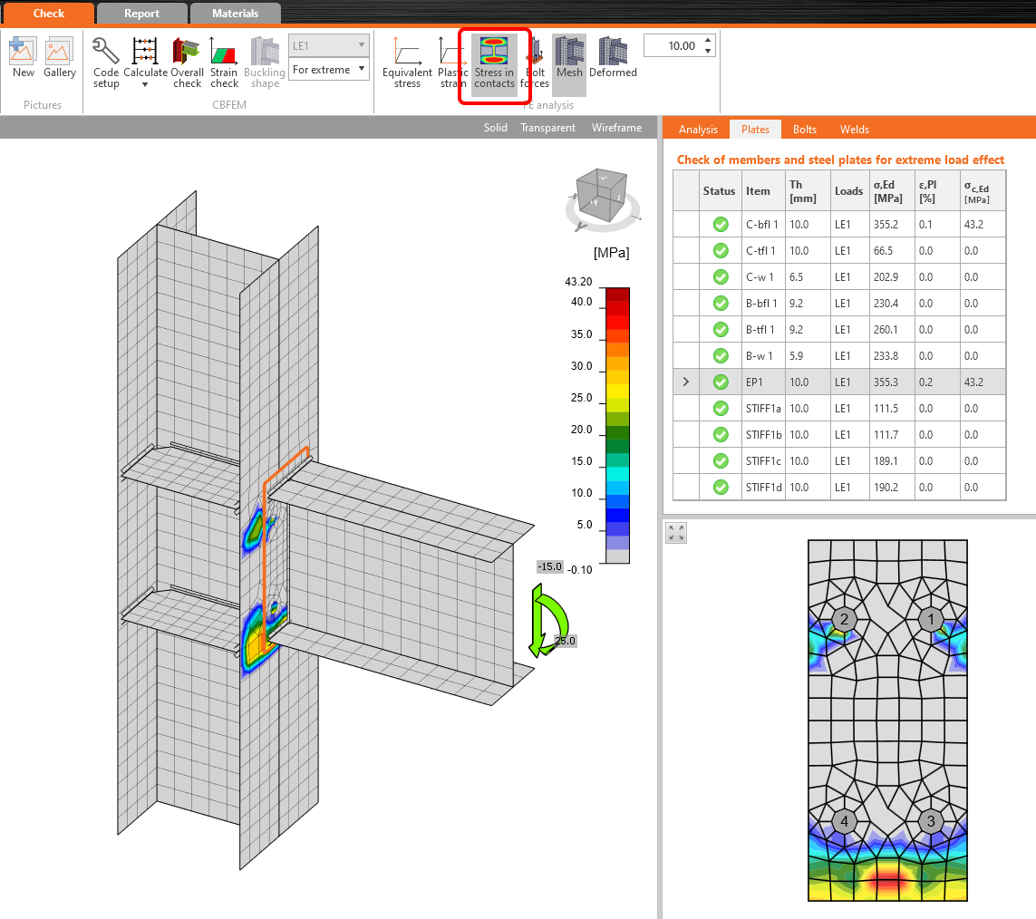
Task: Enable Transparent display mode
Action: (547, 128)
